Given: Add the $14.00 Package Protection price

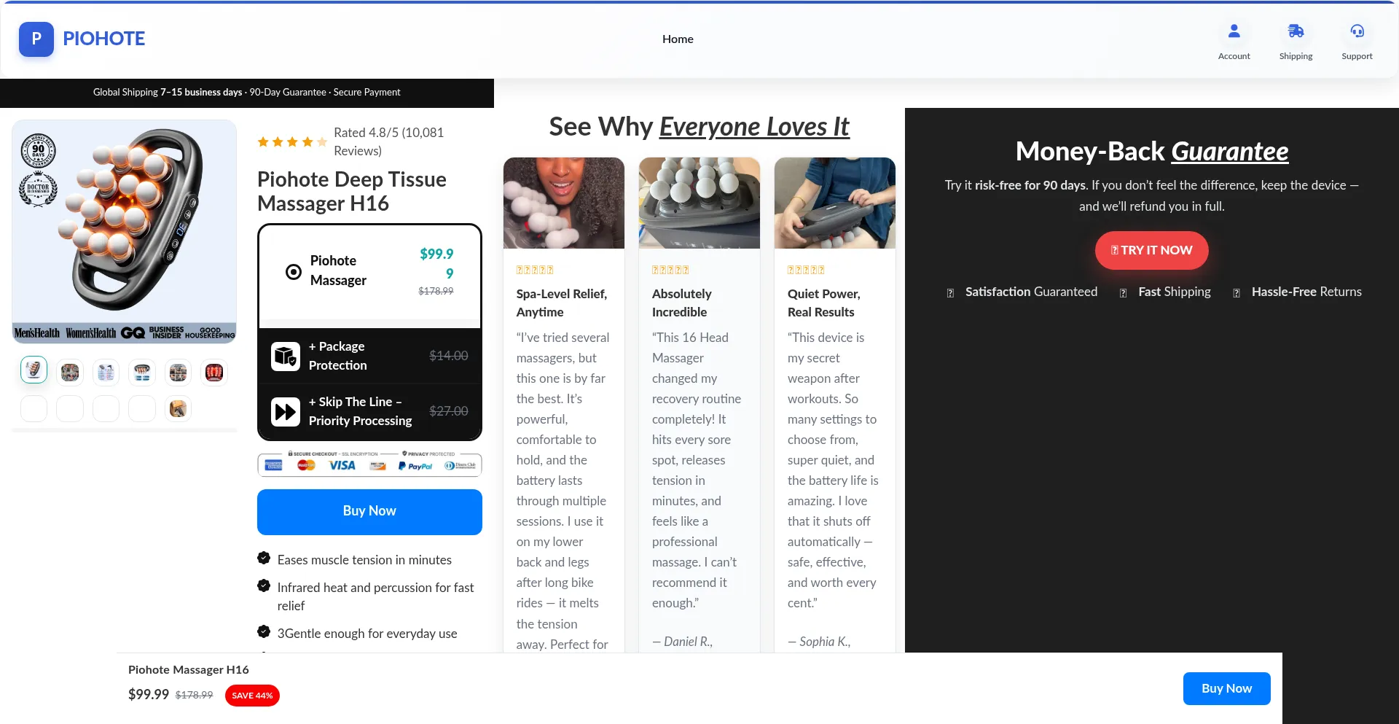Looking at the screenshot, I should pos(449,356).
